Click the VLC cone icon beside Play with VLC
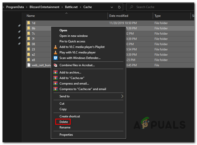This screenshot has height=145, width=197. (x=56, y=52)
